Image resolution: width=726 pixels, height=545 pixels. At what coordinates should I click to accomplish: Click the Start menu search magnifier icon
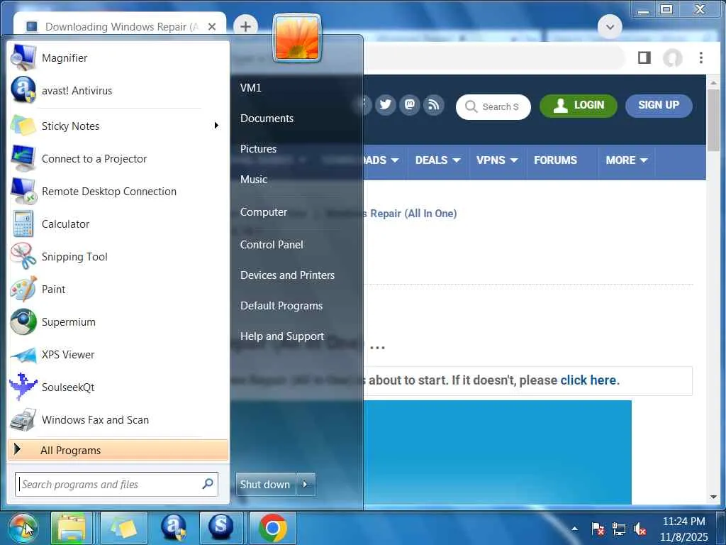pyautogui.click(x=208, y=484)
